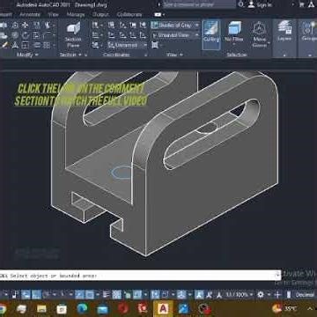
Task: Open Microsoft Edge from the taskbar
Action: tap(82, 309)
